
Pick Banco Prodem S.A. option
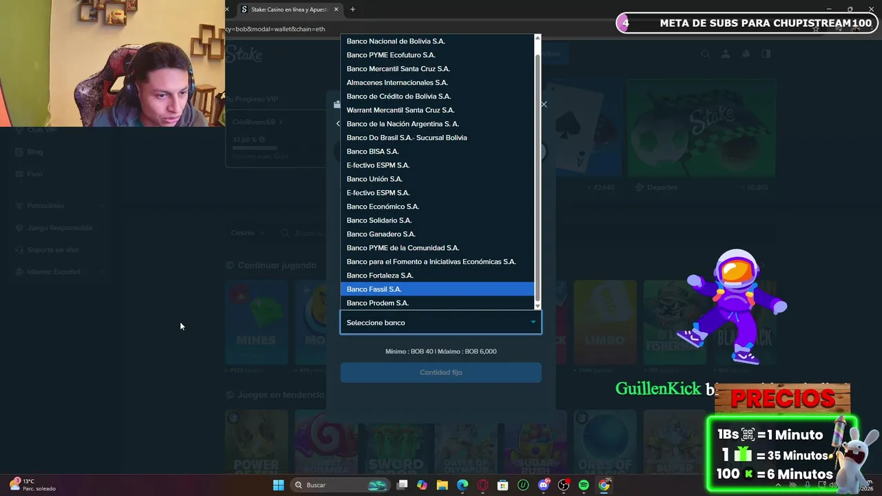pos(437,303)
